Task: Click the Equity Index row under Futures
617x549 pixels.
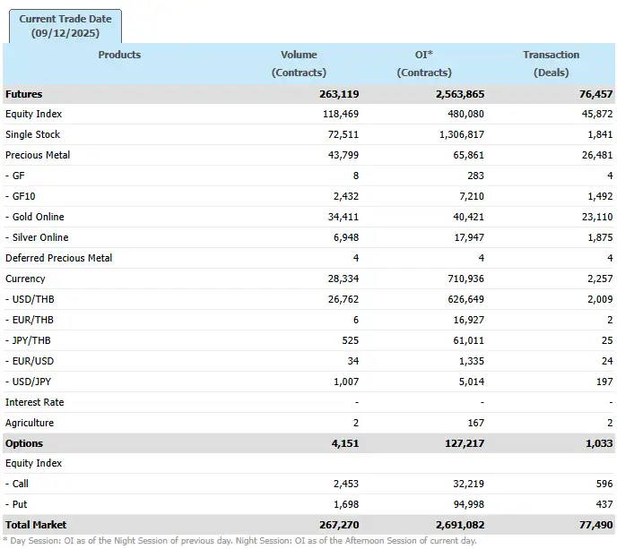Action: (33, 115)
